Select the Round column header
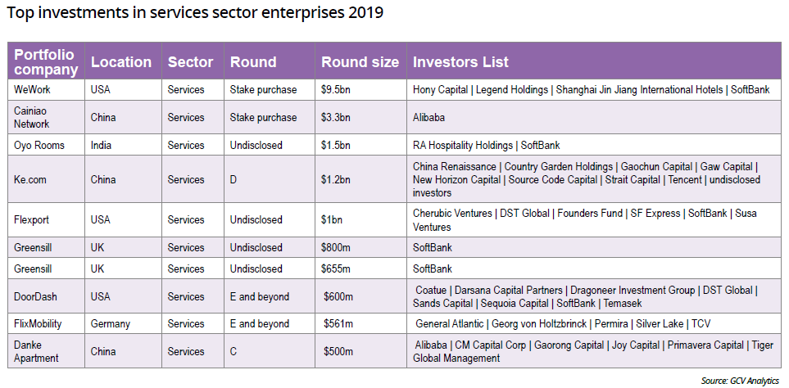The width and height of the screenshot is (789, 388). tap(253, 62)
